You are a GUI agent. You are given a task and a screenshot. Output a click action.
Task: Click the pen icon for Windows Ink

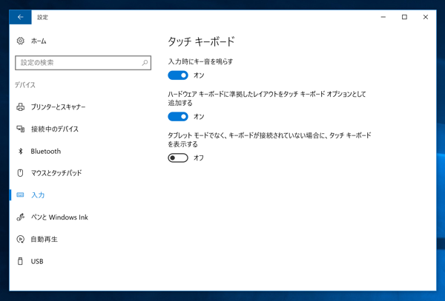pyautogui.click(x=21, y=217)
